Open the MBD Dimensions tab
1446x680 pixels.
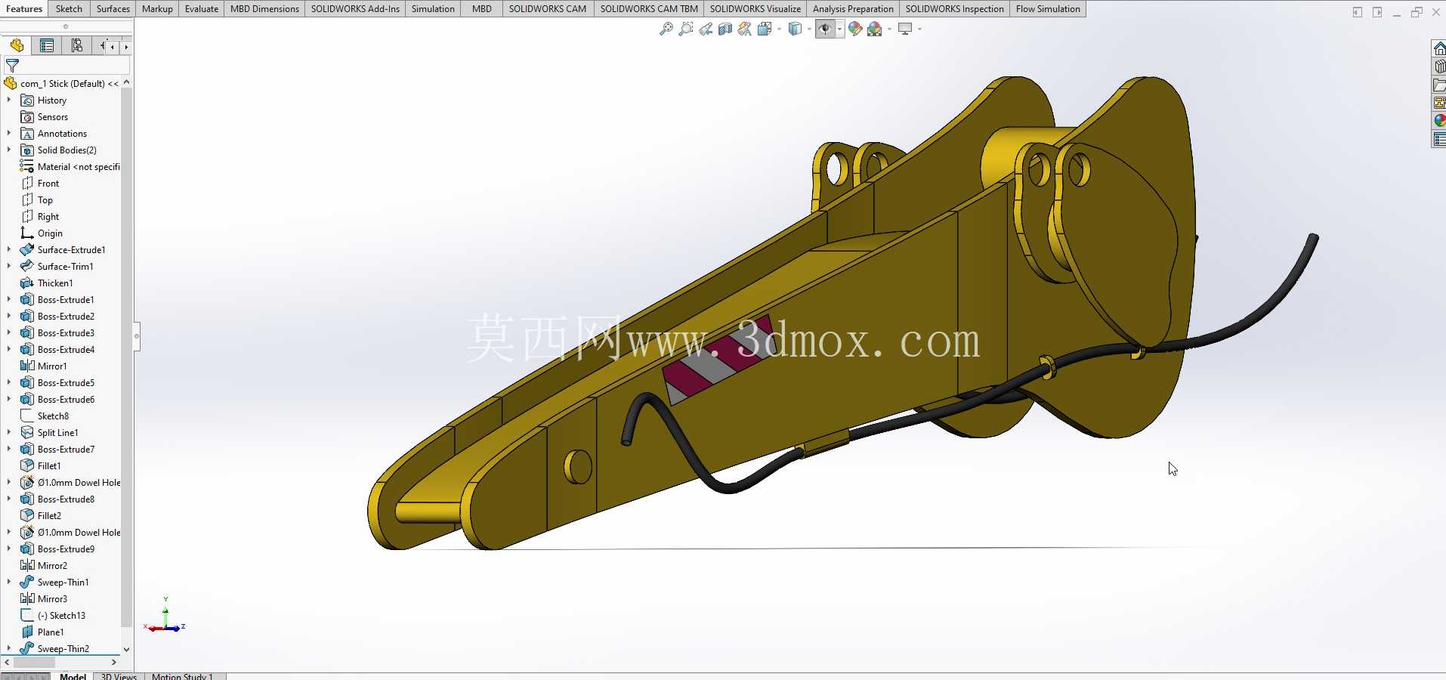(264, 9)
